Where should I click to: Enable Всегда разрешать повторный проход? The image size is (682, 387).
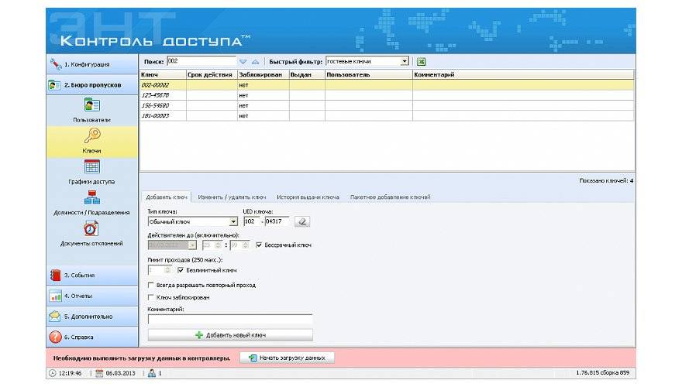tap(150, 286)
